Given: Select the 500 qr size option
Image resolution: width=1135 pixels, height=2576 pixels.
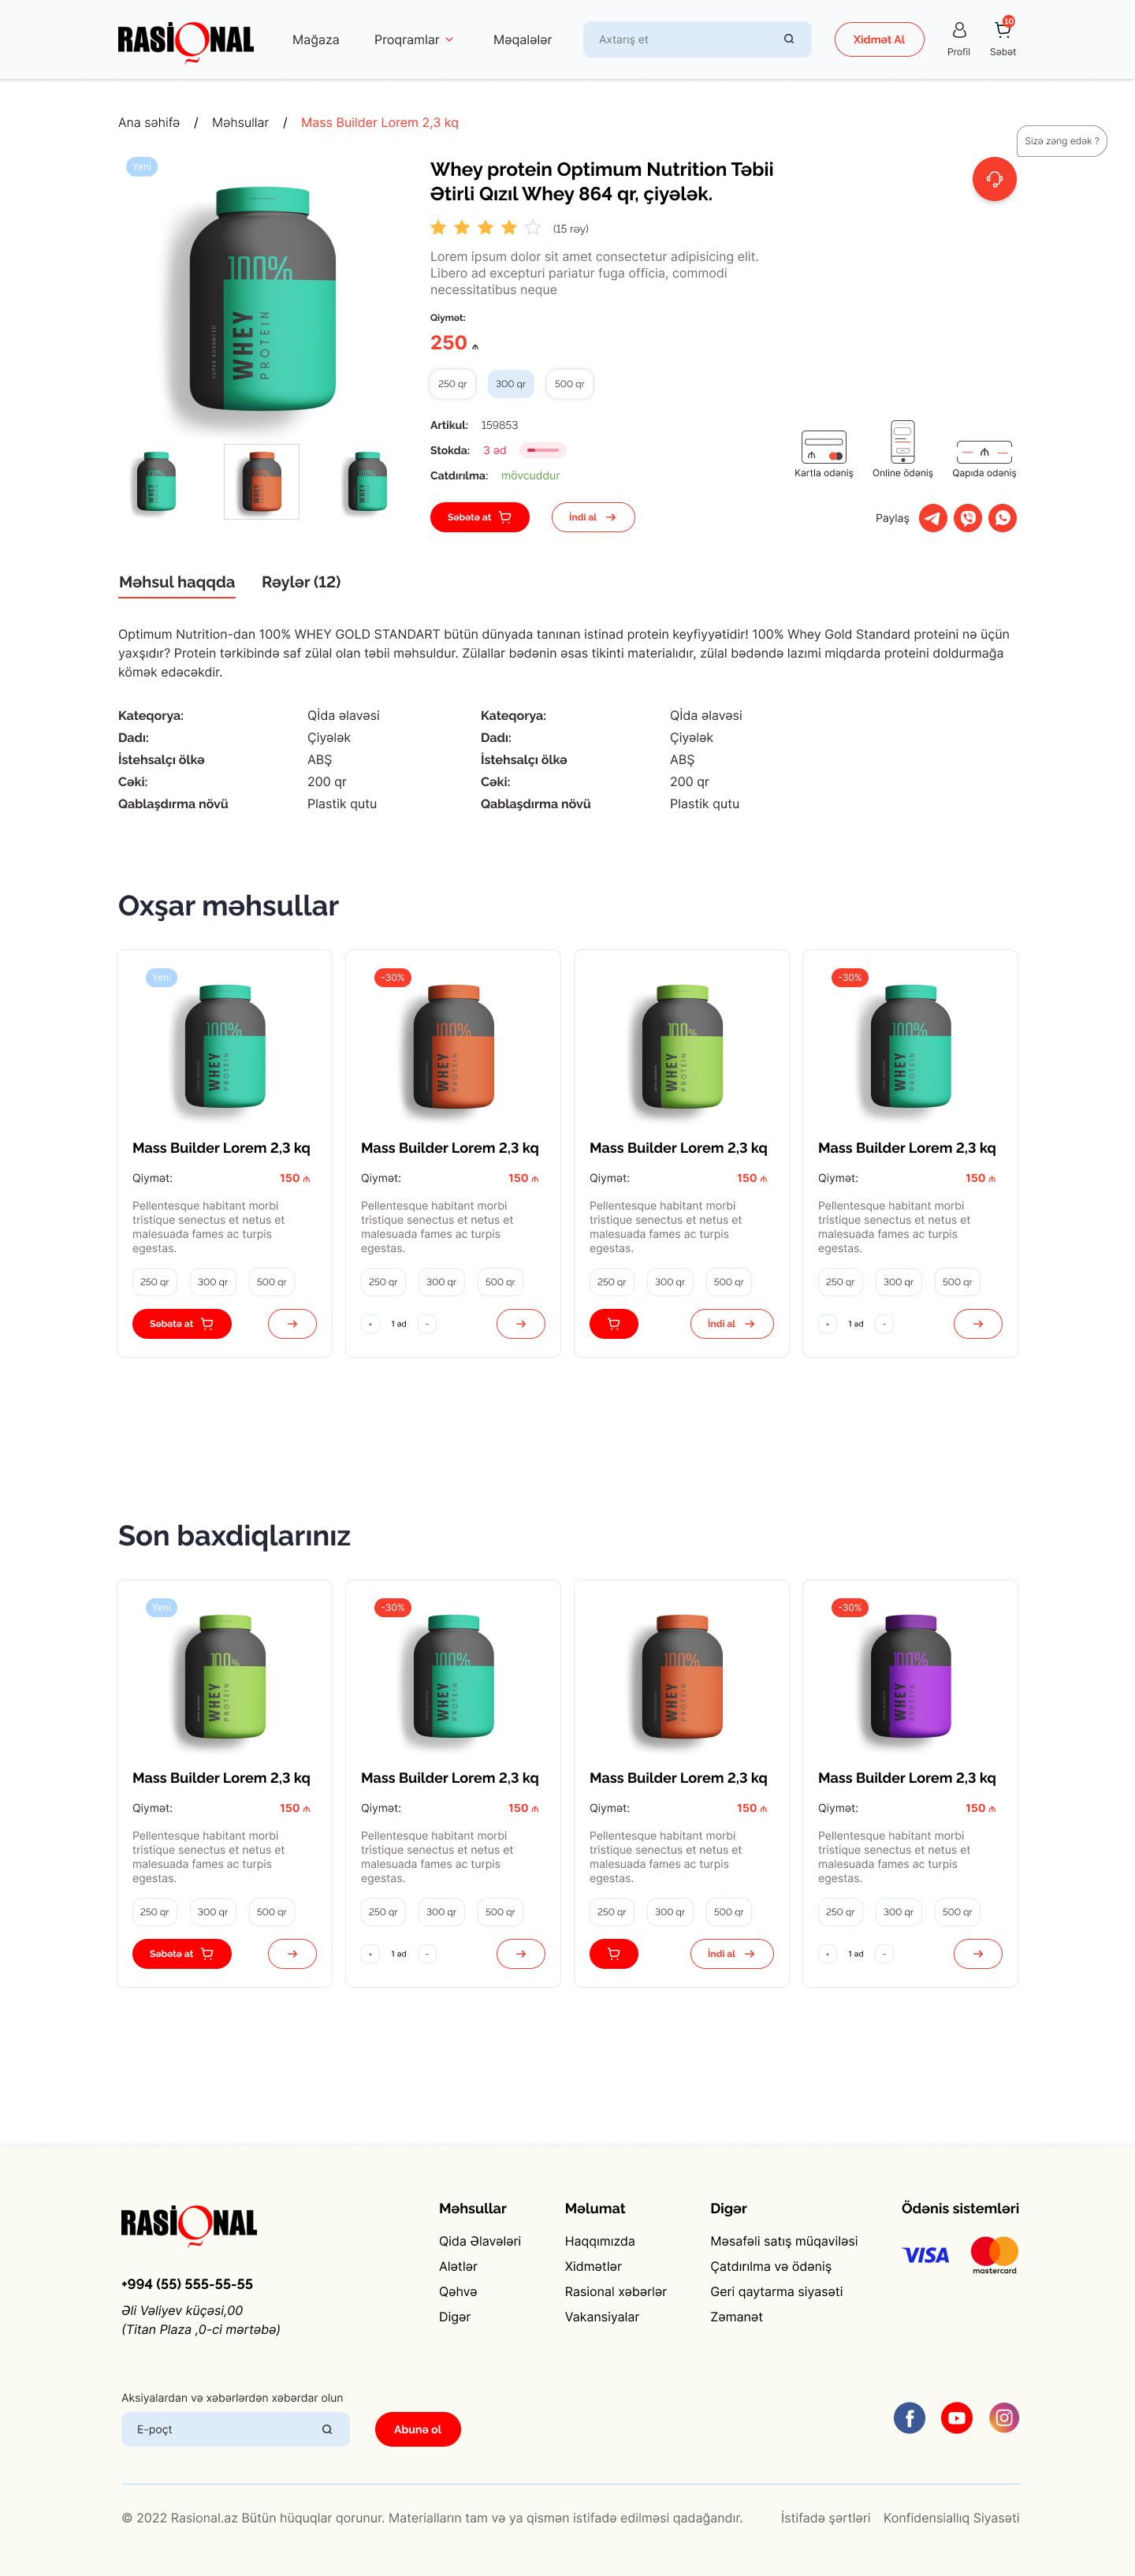Looking at the screenshot, I should tap(568, 384).
